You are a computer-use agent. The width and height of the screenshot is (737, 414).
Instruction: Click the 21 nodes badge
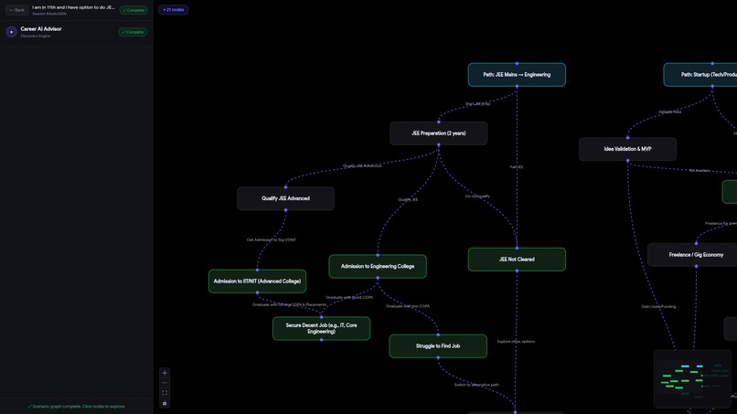tap(174, 9)
